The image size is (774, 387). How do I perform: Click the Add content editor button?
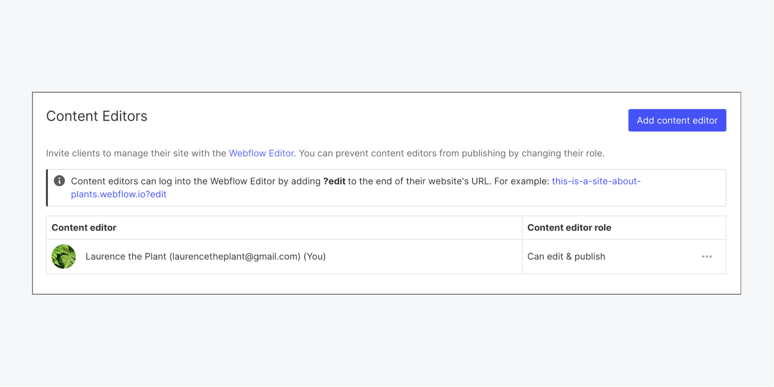pyautogui.click(x=677, y=120)
